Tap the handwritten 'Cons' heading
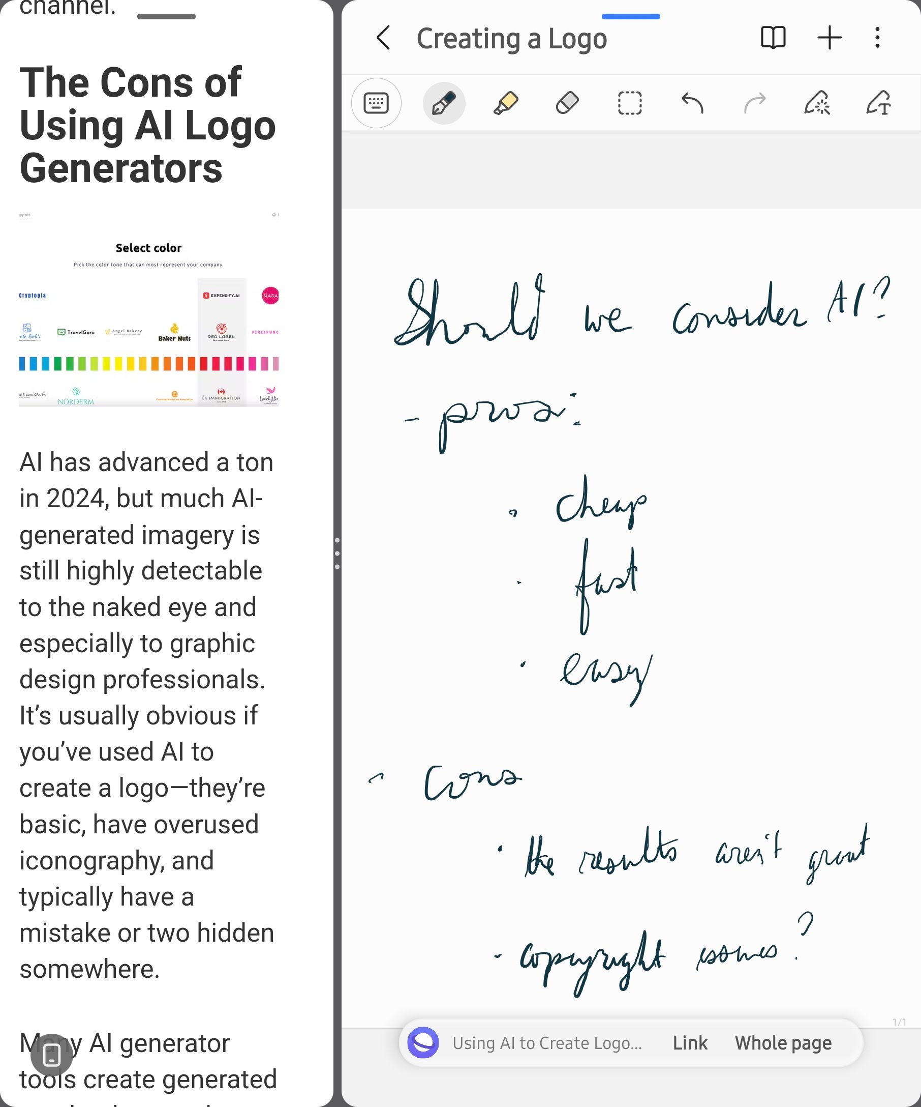 click(472, 782)
